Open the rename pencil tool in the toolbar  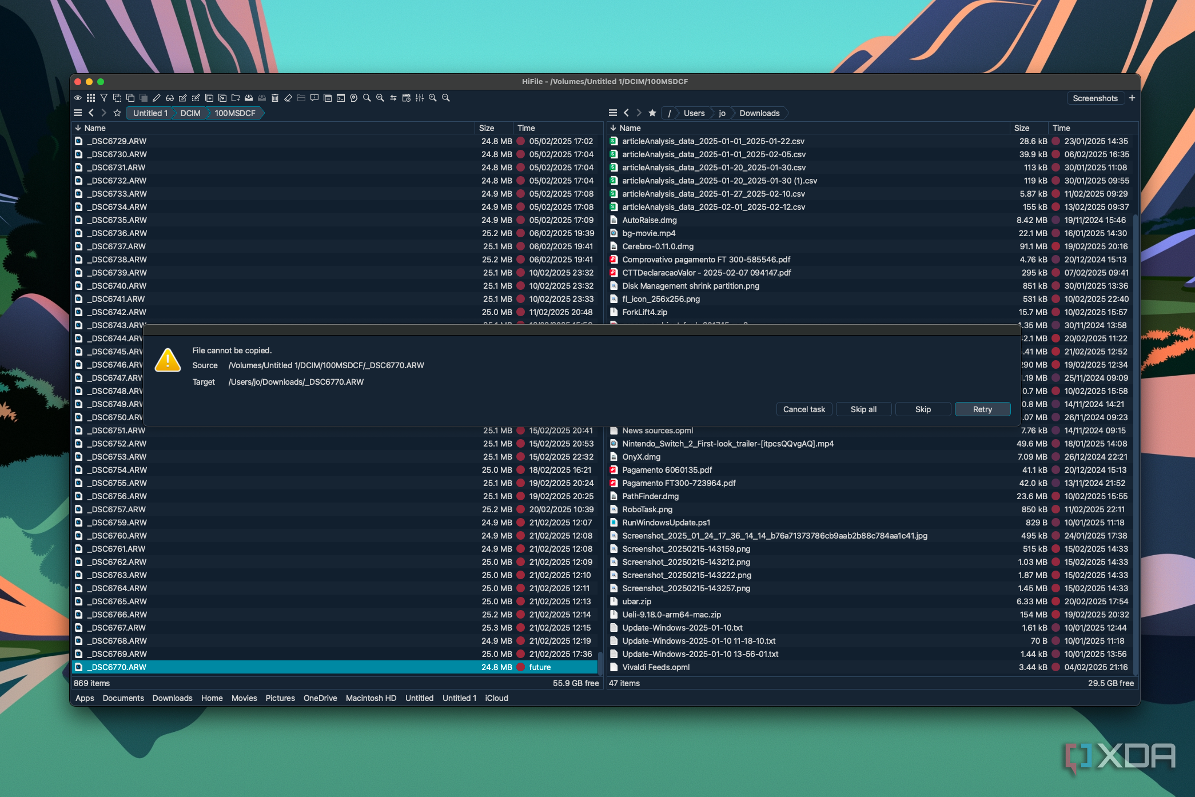click(x=157, y=98)
